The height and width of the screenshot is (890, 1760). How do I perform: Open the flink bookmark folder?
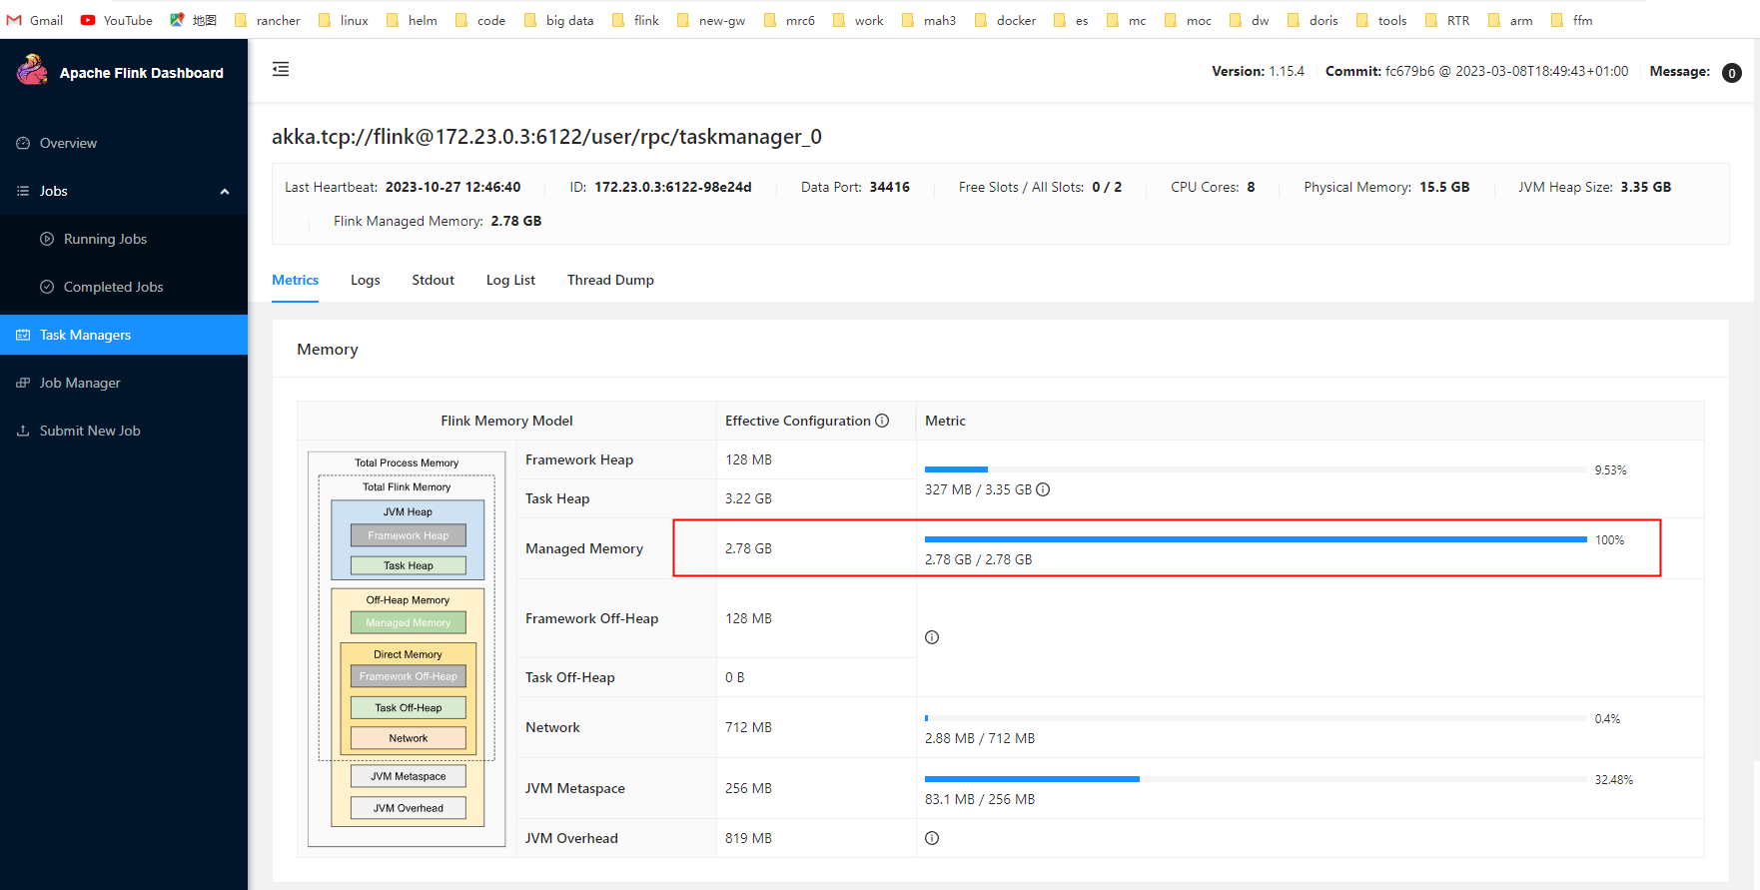[x=635, y=20]
